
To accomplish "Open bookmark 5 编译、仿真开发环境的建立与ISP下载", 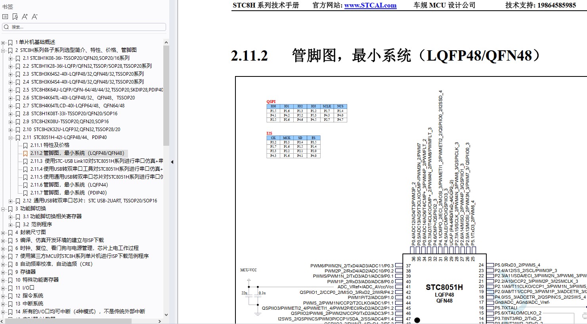I will (x=59, y=240).
